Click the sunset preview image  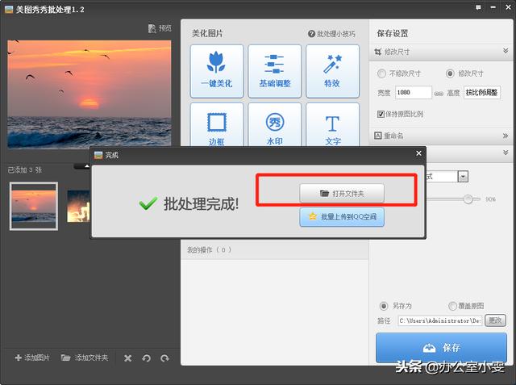coord(89,94)
